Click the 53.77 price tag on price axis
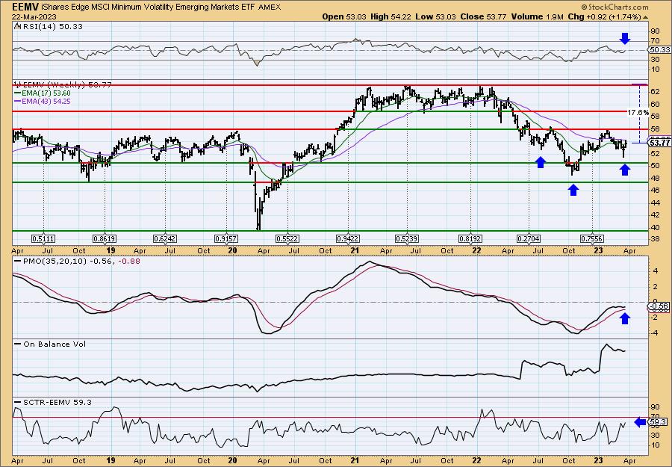Image resolution: width=672 pixels, height=467 pixels. 660,143
